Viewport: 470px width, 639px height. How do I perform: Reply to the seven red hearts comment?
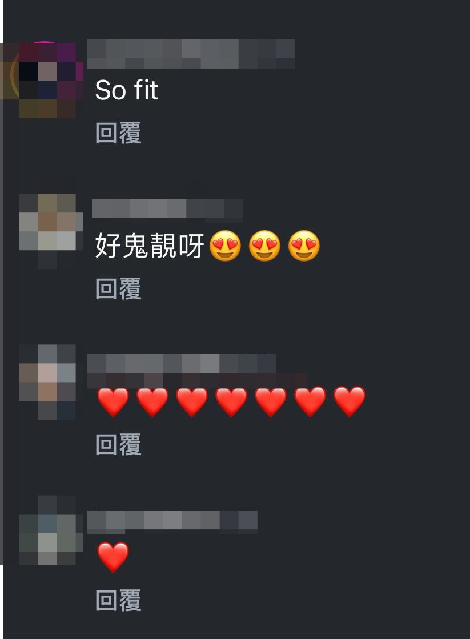point(118,444)
